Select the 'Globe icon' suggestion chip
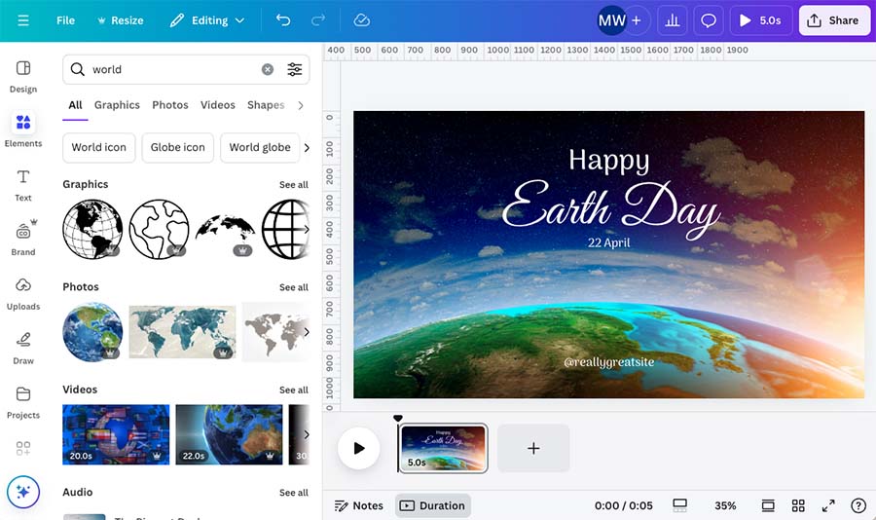 coord(178,148)
